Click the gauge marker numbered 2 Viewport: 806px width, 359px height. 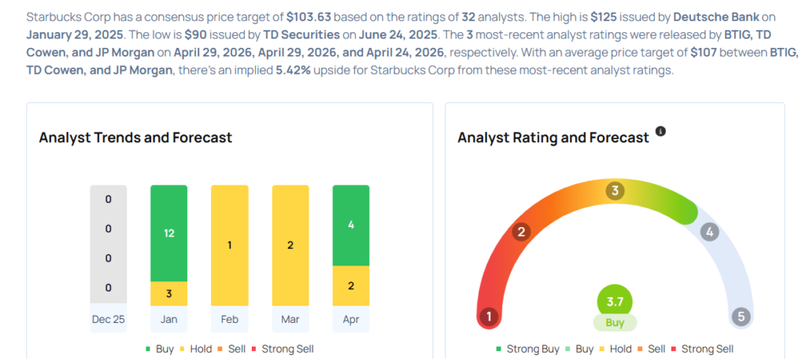(520, 232)
